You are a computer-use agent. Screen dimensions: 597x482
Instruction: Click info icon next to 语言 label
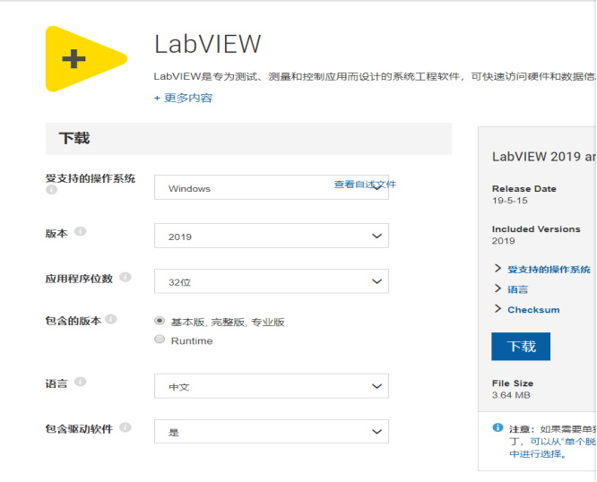click(x=80, y=382)
